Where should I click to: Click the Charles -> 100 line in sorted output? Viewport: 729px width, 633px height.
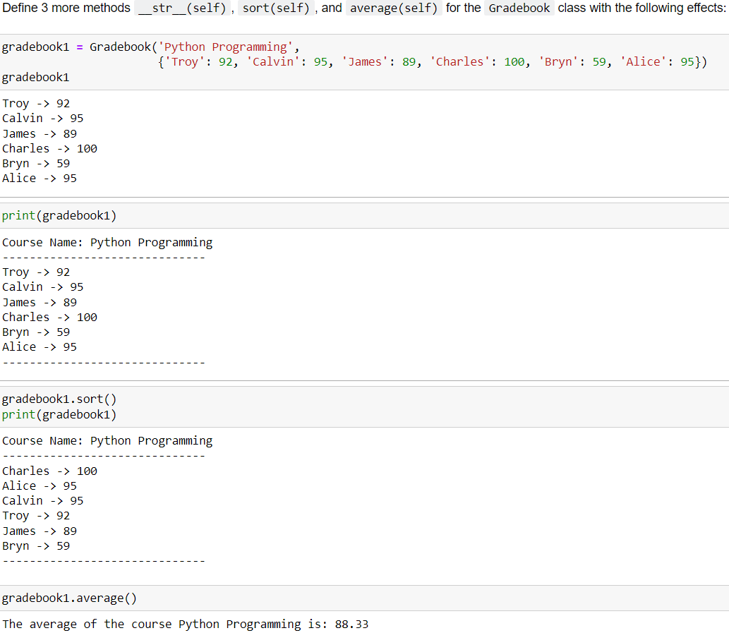click(49, 471)
